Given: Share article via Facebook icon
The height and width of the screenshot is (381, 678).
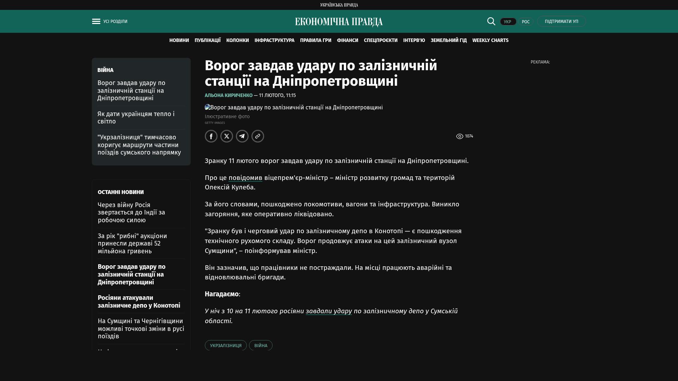Looking at the screenshot, I should point(211,136).
